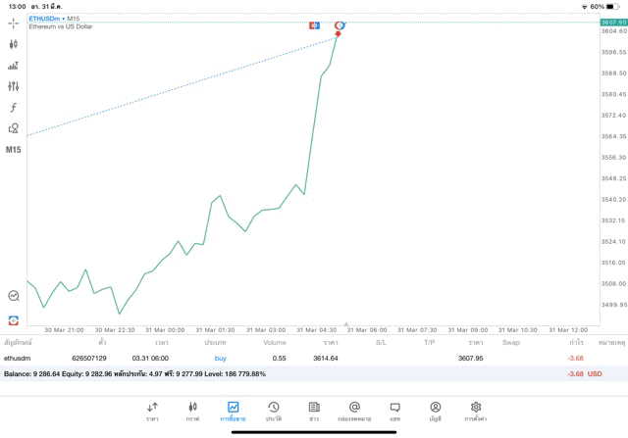Tap the chart search icon at lower left
628x438 pixels.
[x=14, y=295]
